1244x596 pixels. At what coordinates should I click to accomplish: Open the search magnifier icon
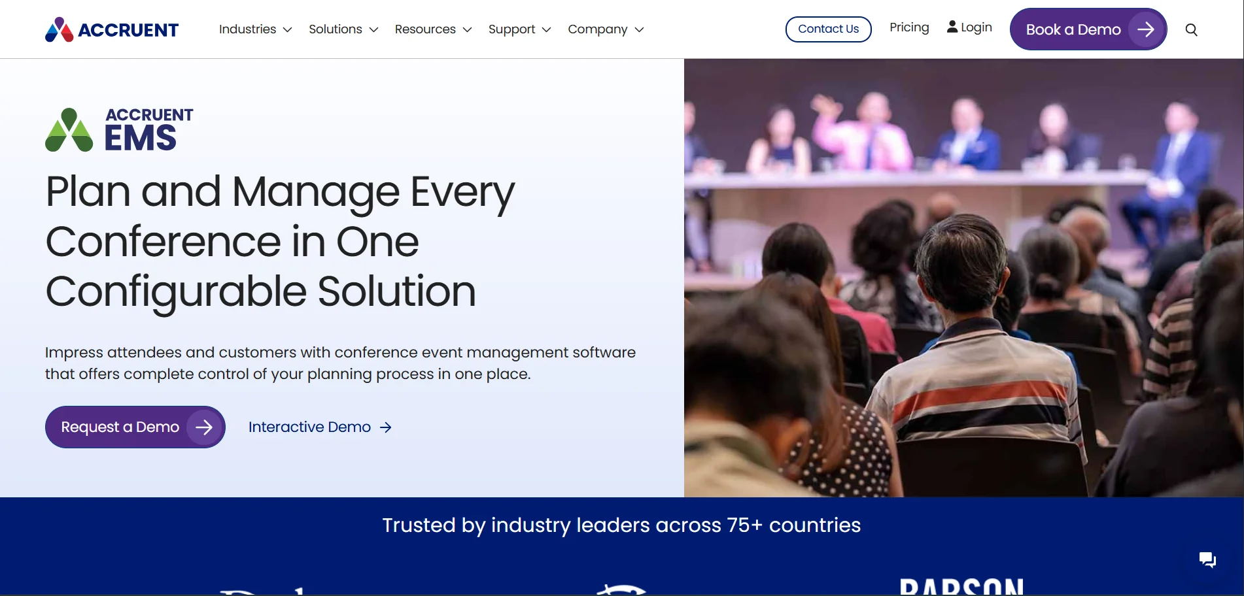(x=1191, y=29)
